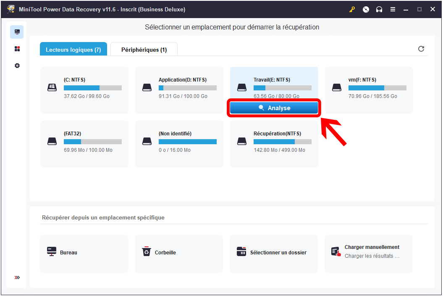Screen dimensions: 443x296
Task: Refresh the drive list
Action: [x=421, y=49]
